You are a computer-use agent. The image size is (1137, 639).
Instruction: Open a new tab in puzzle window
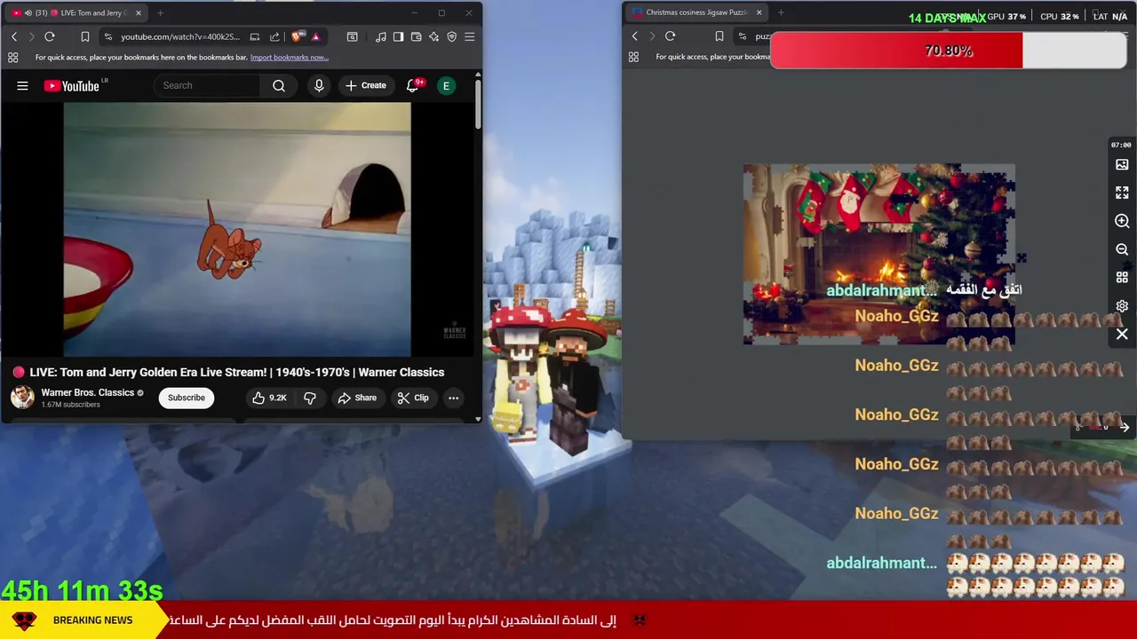pyautogui.click(x=781, y=12)
